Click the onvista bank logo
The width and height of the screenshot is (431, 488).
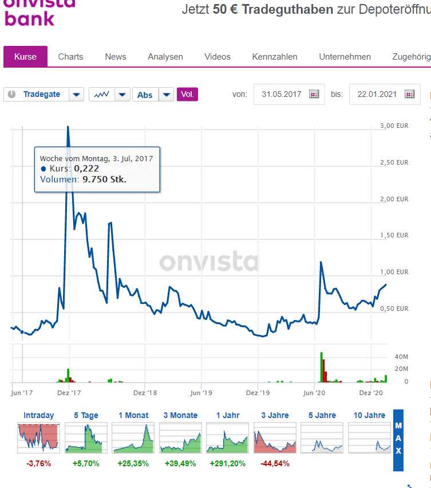tap(39, 13)
